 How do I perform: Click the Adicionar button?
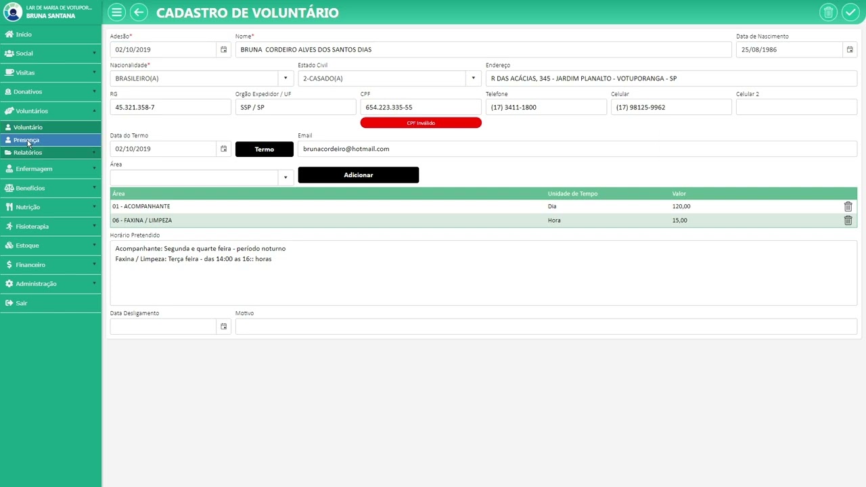(358, 175)
